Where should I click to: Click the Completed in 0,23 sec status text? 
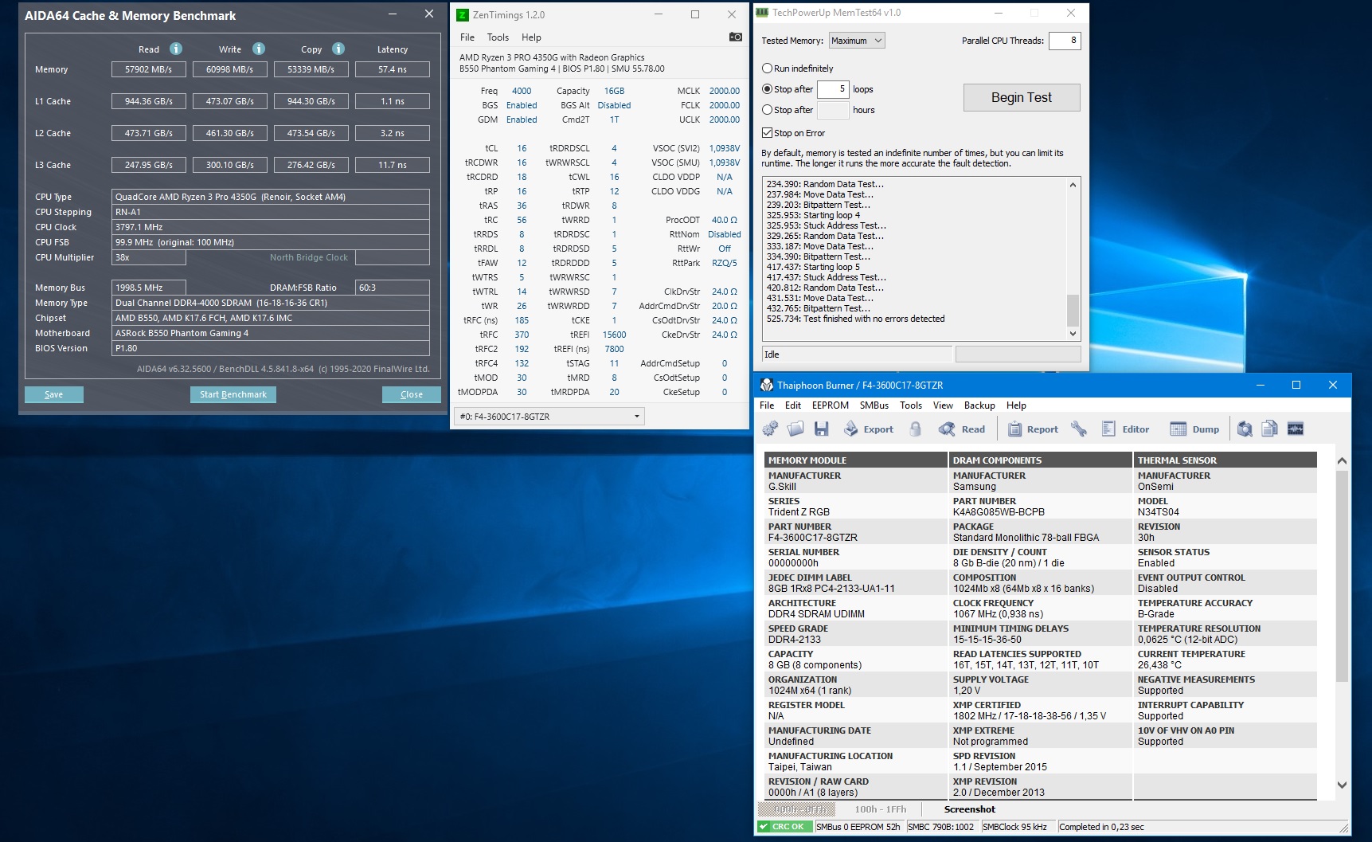point(1101,827)
